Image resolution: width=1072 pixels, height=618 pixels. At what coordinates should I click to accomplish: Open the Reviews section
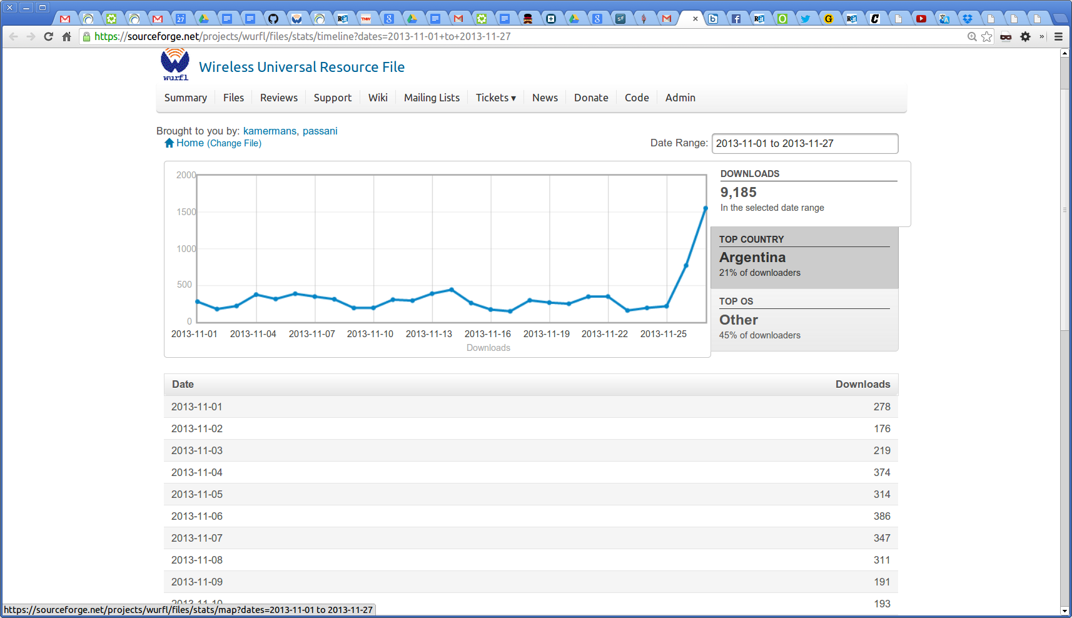pos(279,98)
